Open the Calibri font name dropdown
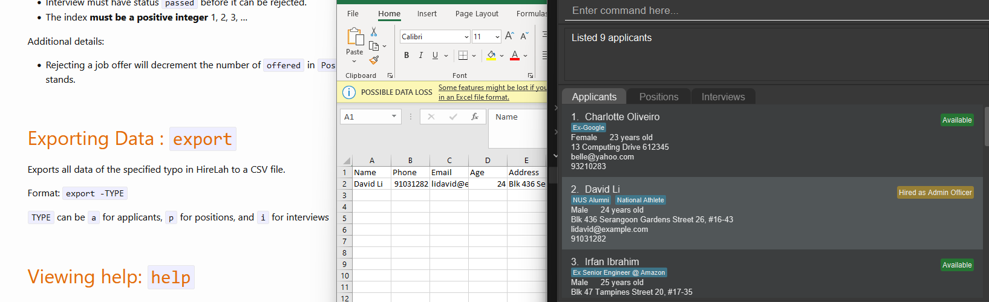Screen dimensions: 989x302 click(466, 37)
